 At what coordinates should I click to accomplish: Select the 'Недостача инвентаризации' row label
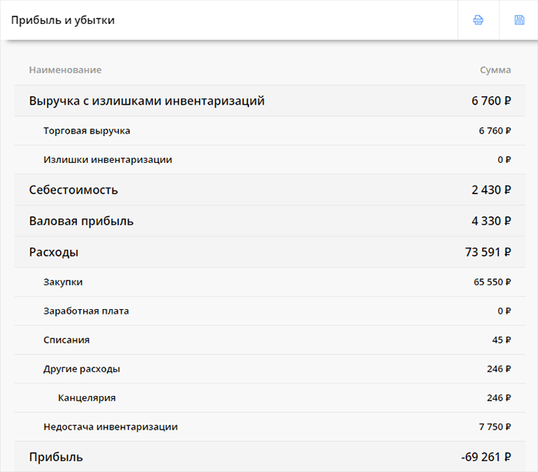click(x=111, y=427)
